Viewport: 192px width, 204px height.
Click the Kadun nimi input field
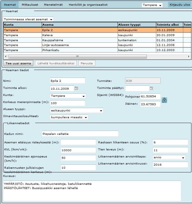tap(80, 134)
